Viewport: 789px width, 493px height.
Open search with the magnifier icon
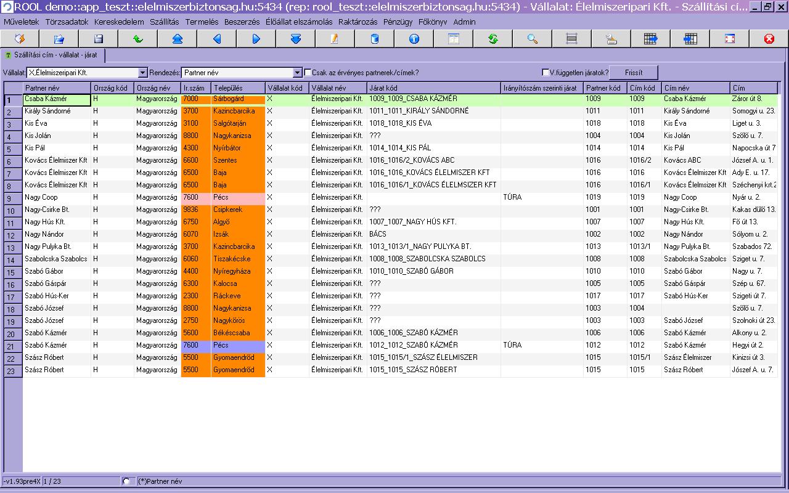coord(533,39)
